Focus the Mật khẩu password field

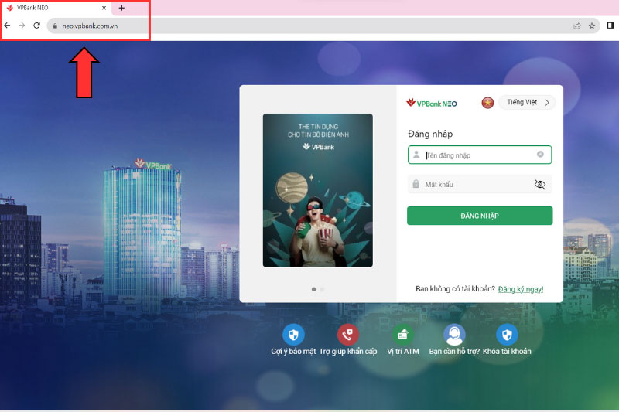point(479,184)
